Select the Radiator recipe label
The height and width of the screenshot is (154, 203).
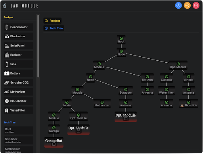(16, 55)
